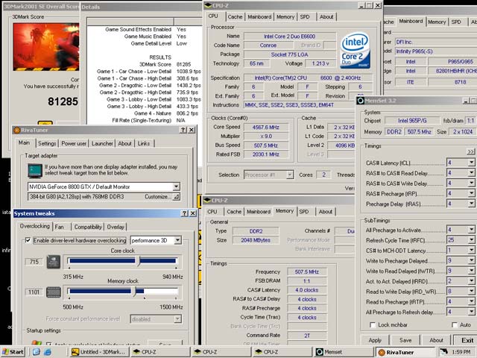Click the memory clock chip icon
Screen dimensions: 477x358
coord(53,292)
